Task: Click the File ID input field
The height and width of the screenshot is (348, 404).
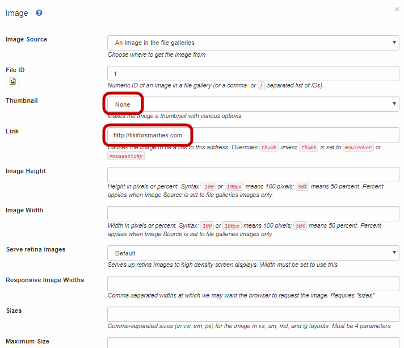Action: point(253,74)
